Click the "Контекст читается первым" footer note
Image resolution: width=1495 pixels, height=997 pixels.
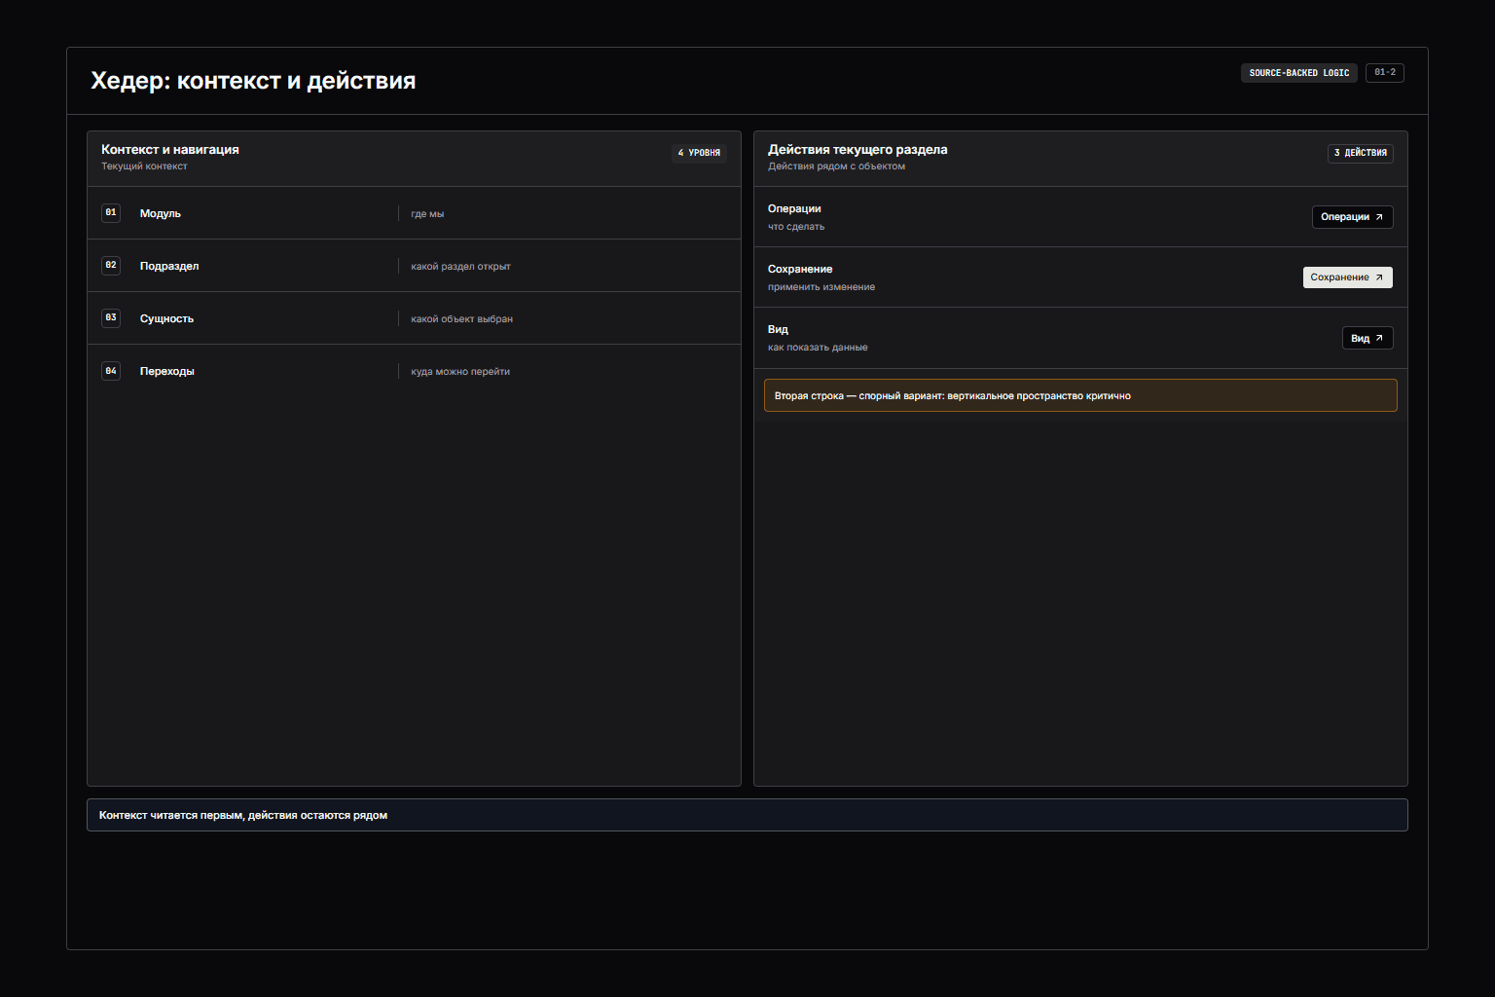747,815
